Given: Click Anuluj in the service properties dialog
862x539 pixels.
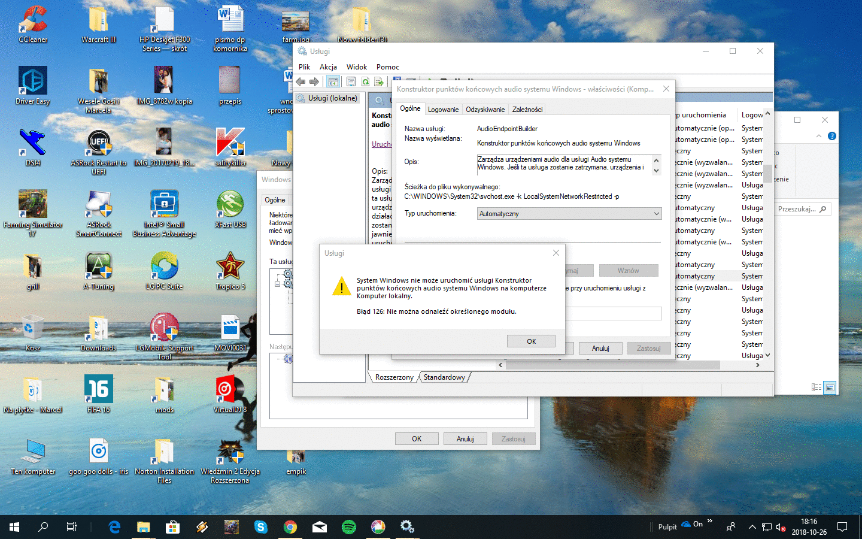Looking at the screenshot, I should [600, 349].
